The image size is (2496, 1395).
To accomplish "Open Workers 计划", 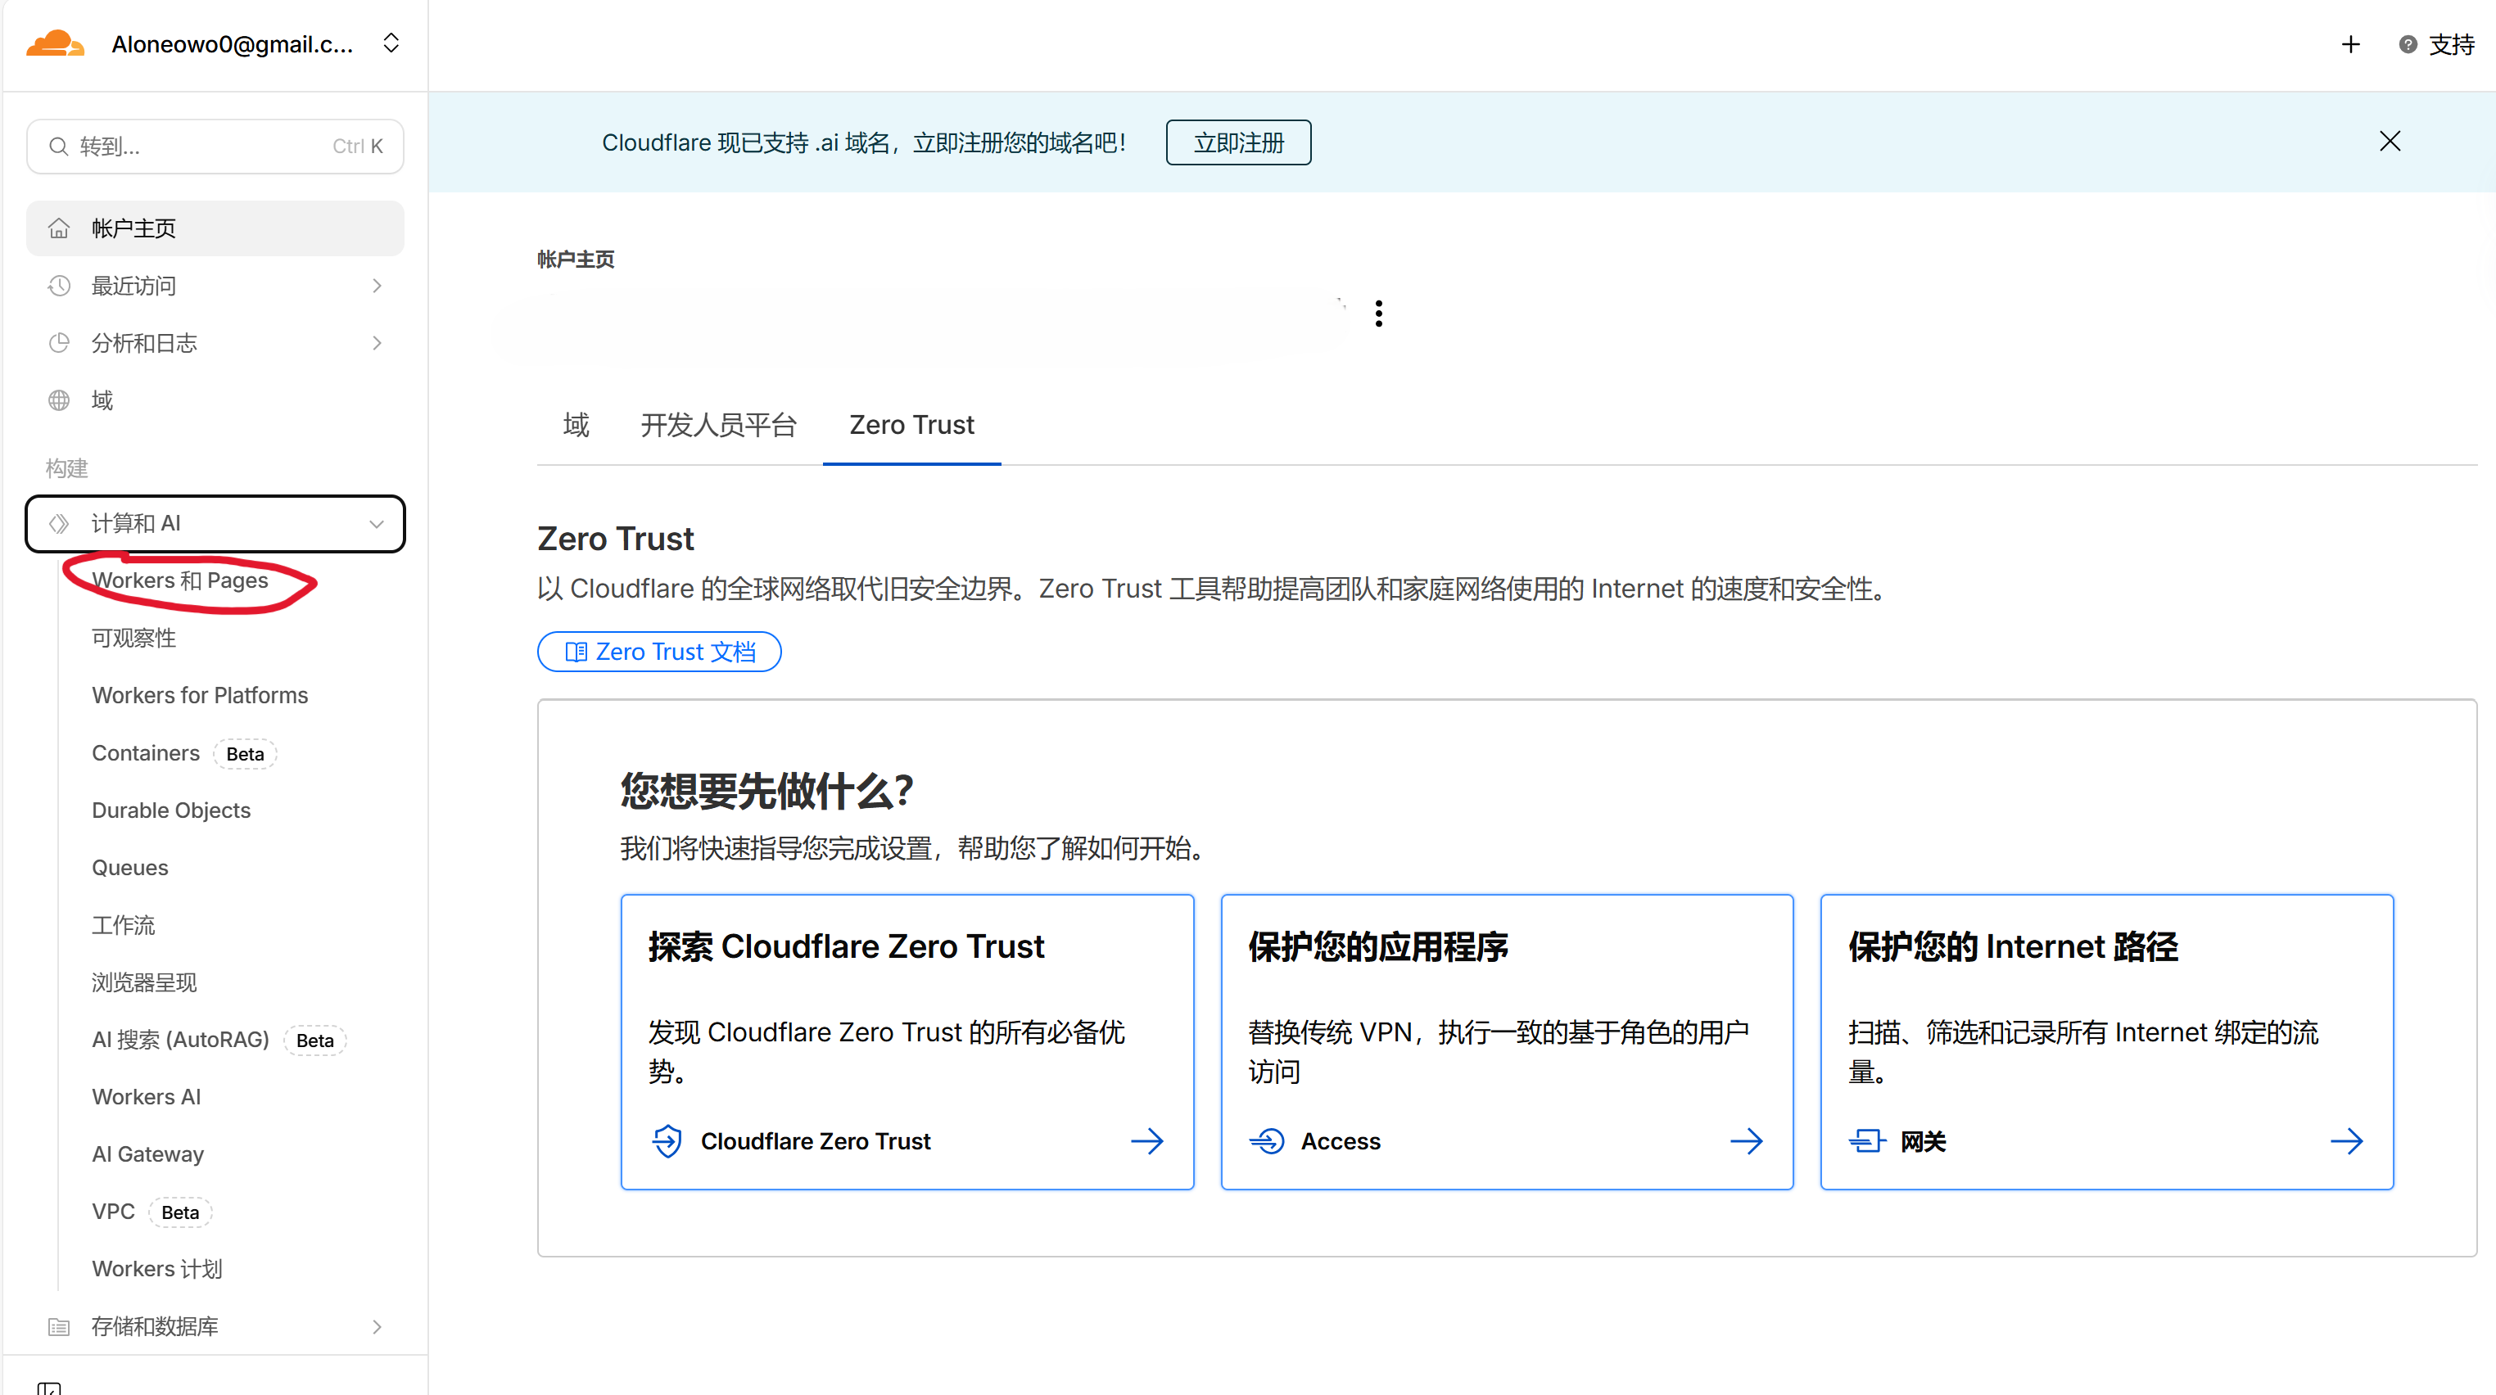I will tap(157, 1269).
